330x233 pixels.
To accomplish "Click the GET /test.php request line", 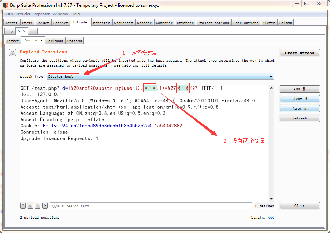I will pyautogui.click(x=121, y=88).
